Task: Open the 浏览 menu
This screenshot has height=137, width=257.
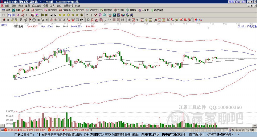Action: click(14, 6)
